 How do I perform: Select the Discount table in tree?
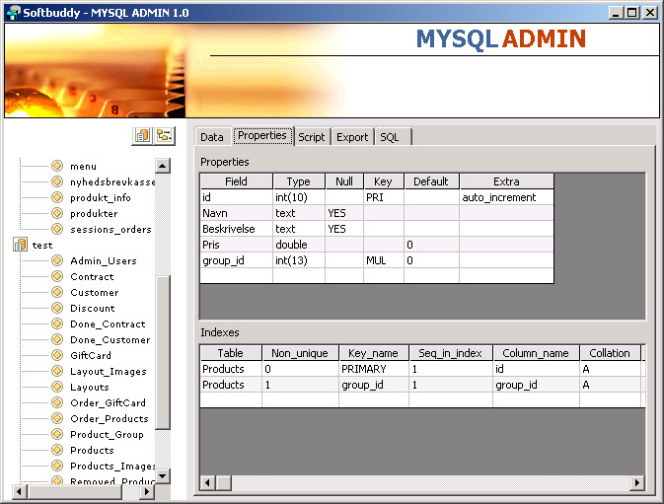(x=93, y=308)
